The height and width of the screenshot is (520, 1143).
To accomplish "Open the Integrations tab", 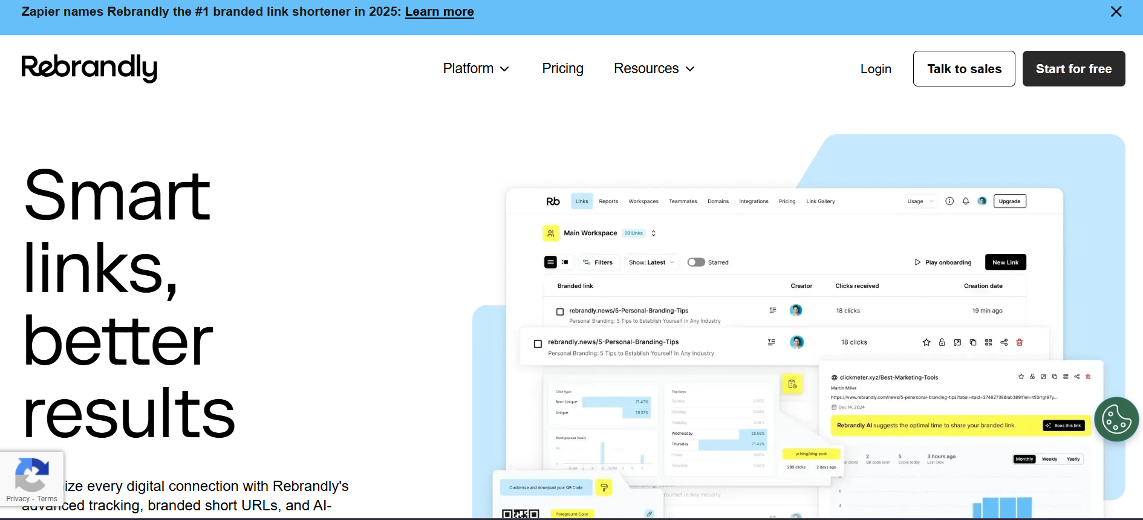I will pyautogui.click(x=754, y=201).
